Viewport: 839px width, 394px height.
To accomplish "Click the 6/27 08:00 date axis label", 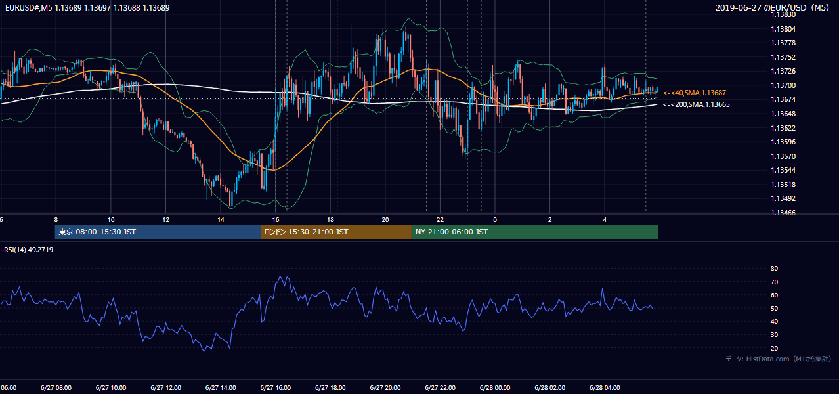I will coord(55,388).
